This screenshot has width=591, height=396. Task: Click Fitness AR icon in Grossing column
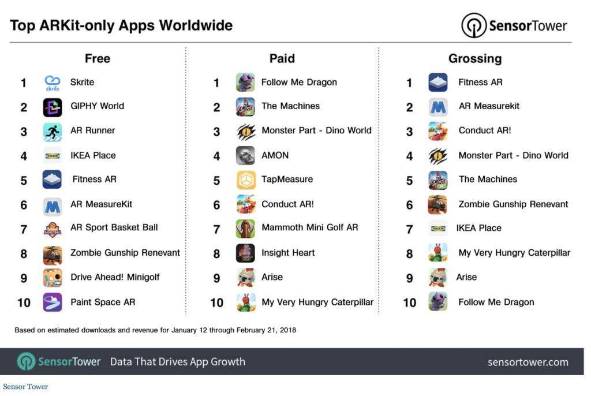point(438,83)
